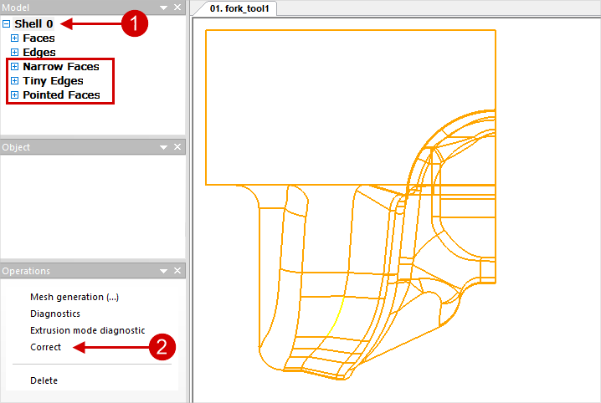Expand the Edges node
The width and height of the screenshot is (601, 403).
(x=15, y=53)
